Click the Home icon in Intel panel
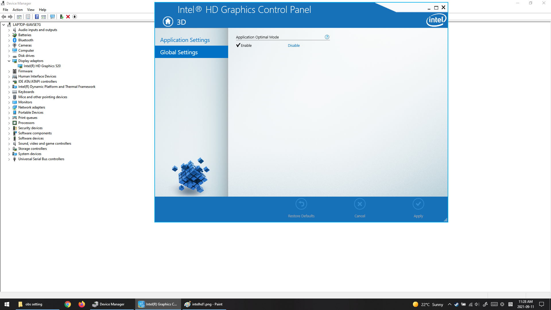 (x=168, y=22)
